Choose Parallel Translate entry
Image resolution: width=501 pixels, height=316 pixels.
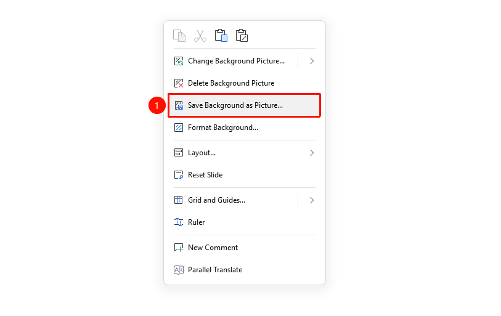coord(245,270)
